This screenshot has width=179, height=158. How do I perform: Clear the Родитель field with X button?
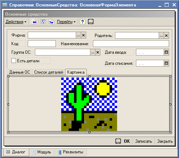click(x=166, y=36)
